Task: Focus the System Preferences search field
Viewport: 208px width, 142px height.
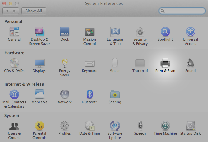Action: (182, 11)
